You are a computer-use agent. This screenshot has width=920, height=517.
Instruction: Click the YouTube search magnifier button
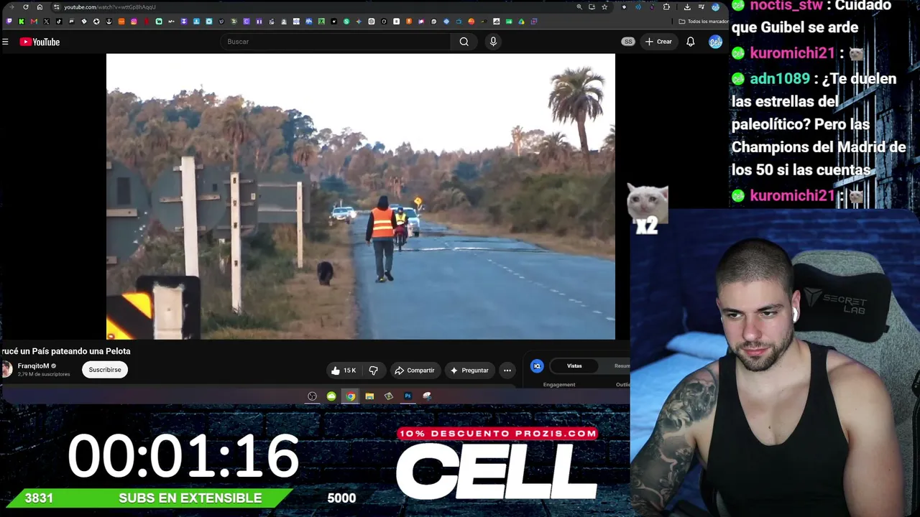click(x=464, y=42)
